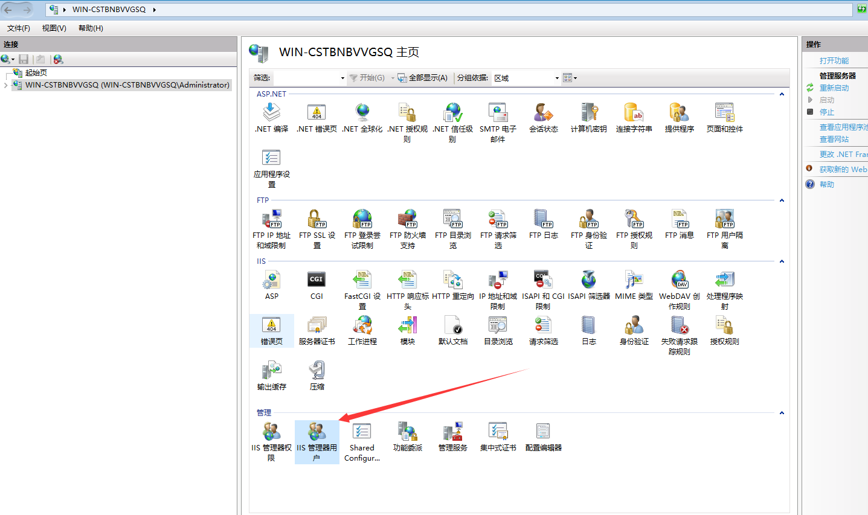Open the FTP 用户隔离 icon

(725, 229)
